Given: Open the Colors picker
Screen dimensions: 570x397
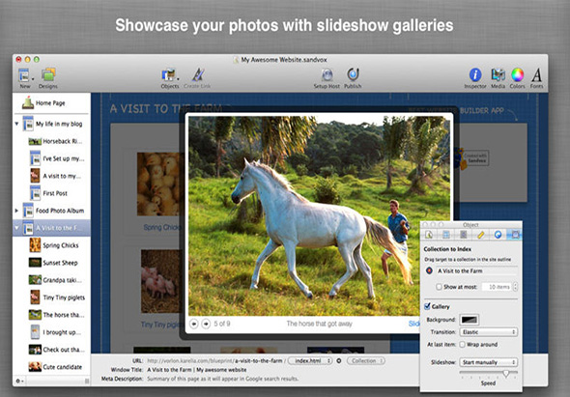Looking at the screenshot, I should [x=517, y=75].
